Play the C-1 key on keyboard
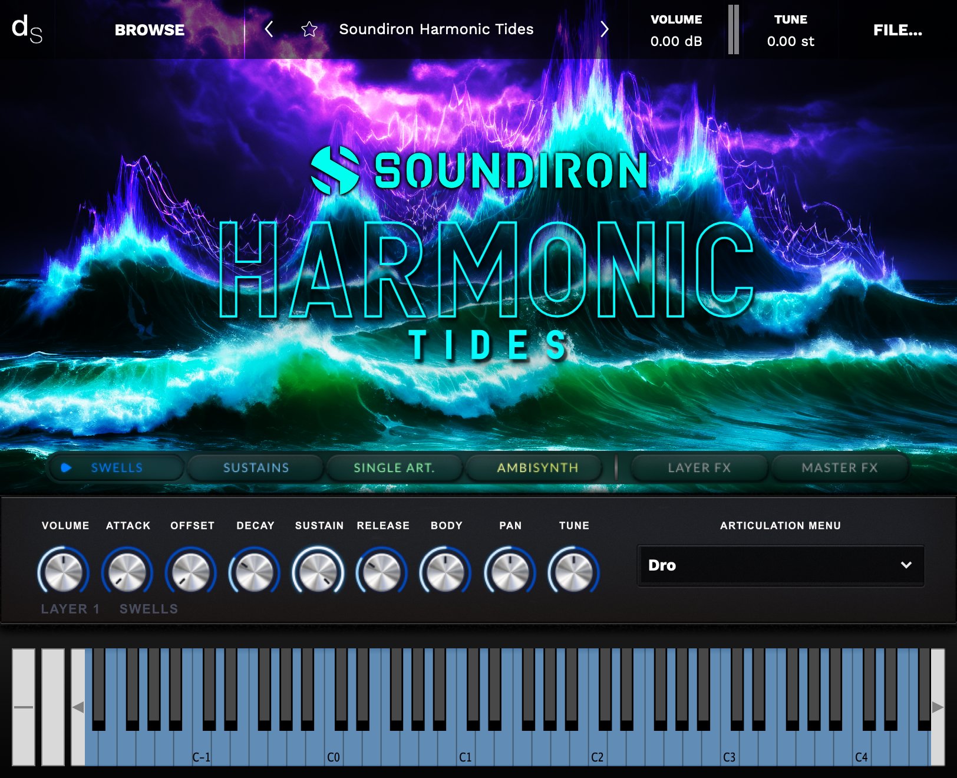The width and height of the screenshot is (957, 778). coord(202,750)
